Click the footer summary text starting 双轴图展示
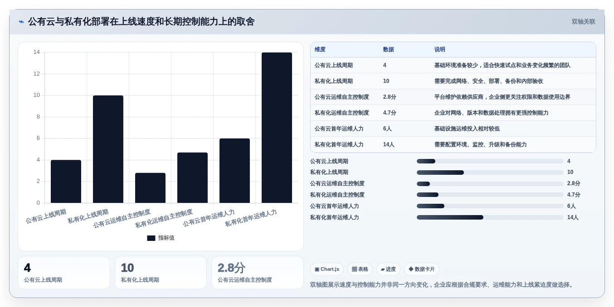Screen dimensions: 614x307 coord(443,285)
